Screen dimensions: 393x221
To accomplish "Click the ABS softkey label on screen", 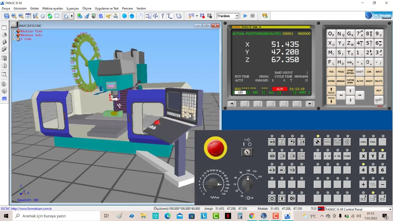I will (240, 92).
